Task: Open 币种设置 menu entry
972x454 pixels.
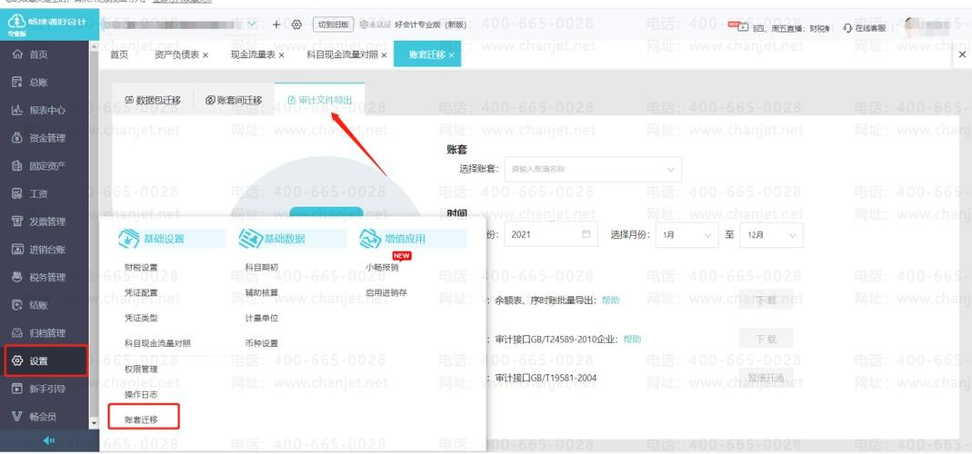Action: 262,343
